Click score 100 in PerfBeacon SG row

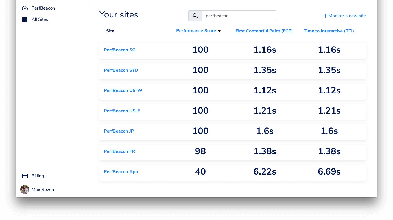200,50
